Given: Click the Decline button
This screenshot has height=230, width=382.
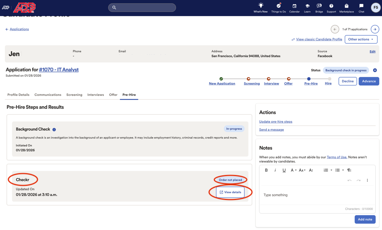Looking at the screenshot, I should (x=348, y=81).
